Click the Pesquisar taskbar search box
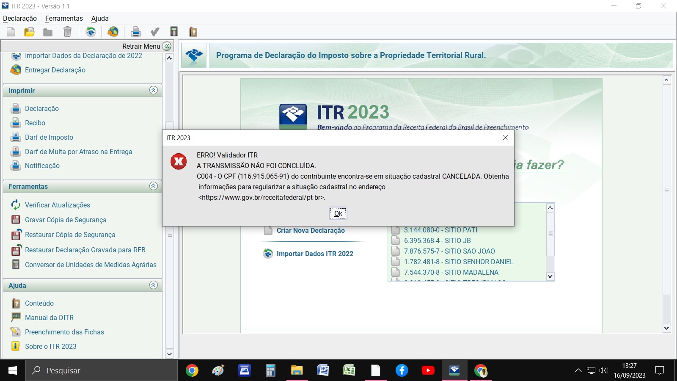 pyautogui.click(x=102, y=370)
